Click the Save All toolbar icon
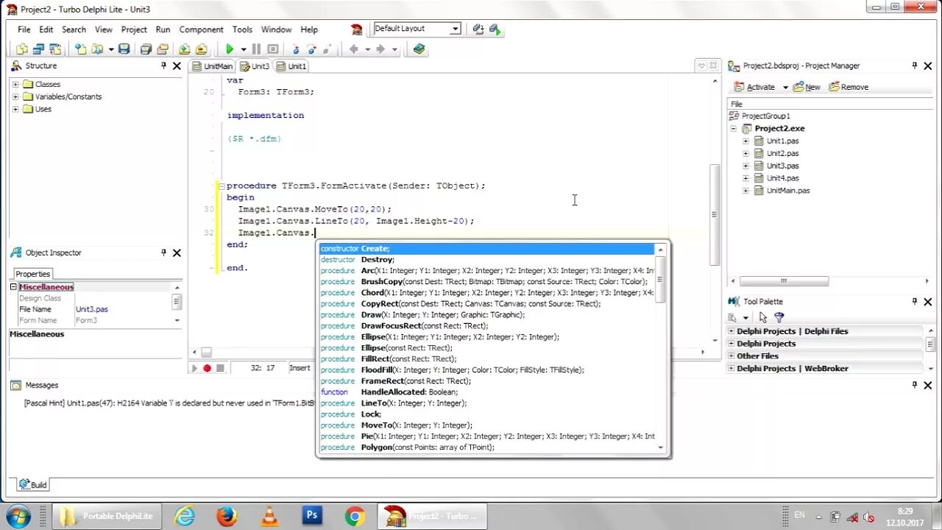Image resolution: width=942 pixels, height=530 pixels. (x=146, y=49)
